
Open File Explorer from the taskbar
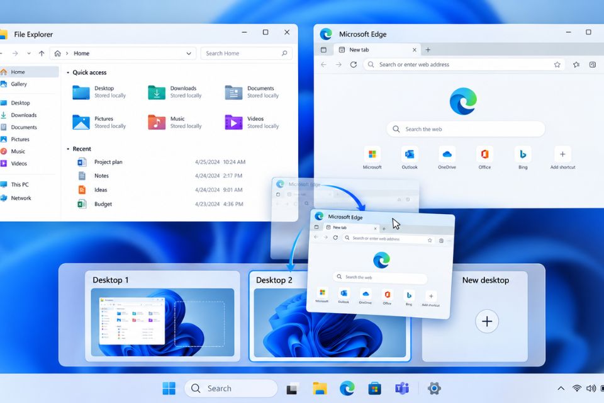click(x=320, y=389)
